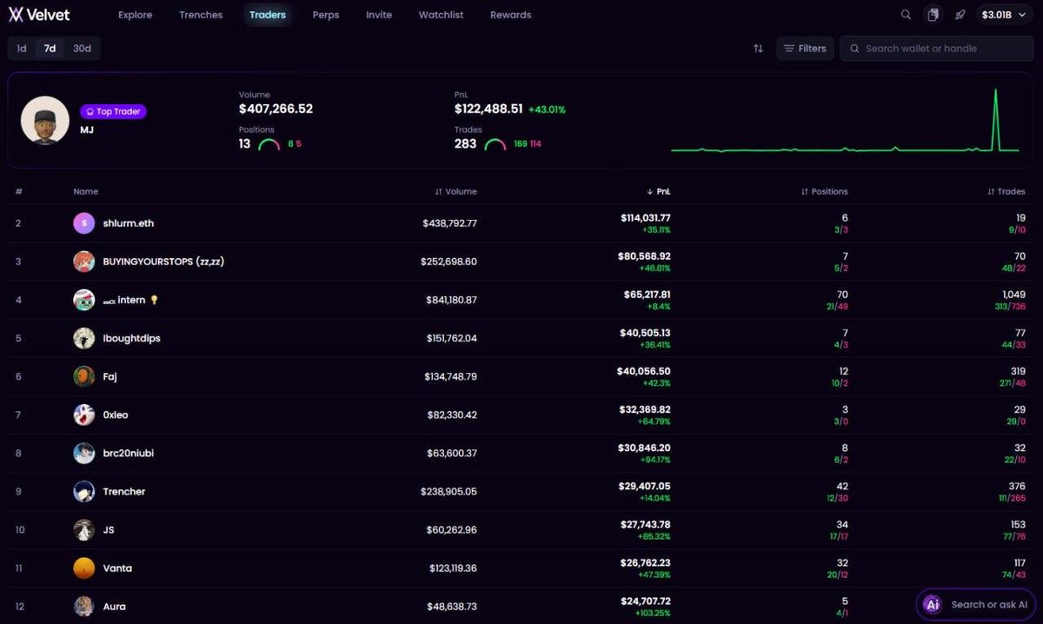The image size is (1043, 624).
Task: Open Iboughtdips trader name
Action: coord(131,338)
